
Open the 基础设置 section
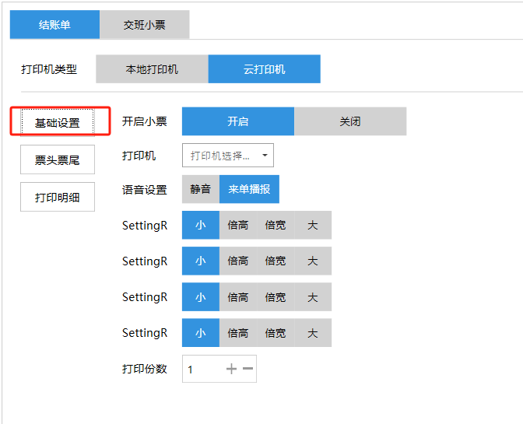pyautogui.click(x=58, y=123)
